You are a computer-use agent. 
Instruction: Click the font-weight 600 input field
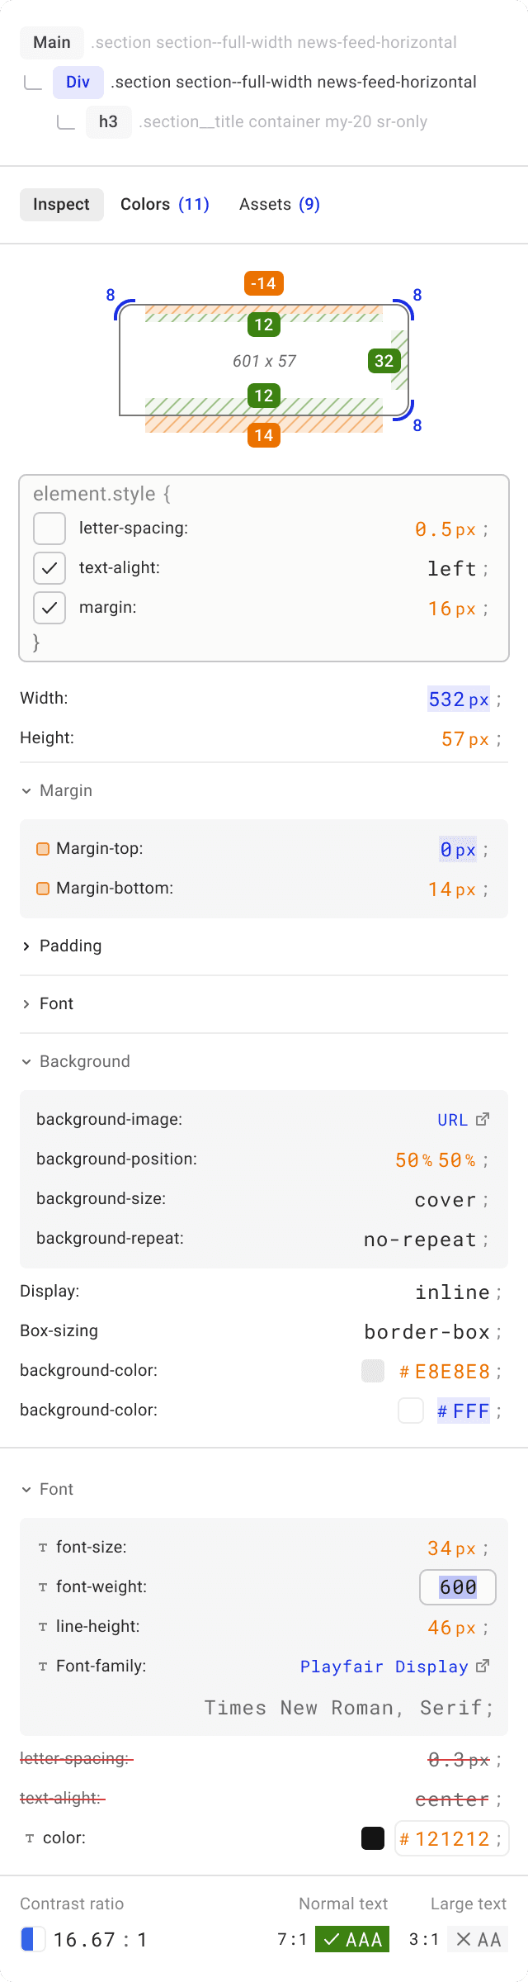coord(458,1587)
